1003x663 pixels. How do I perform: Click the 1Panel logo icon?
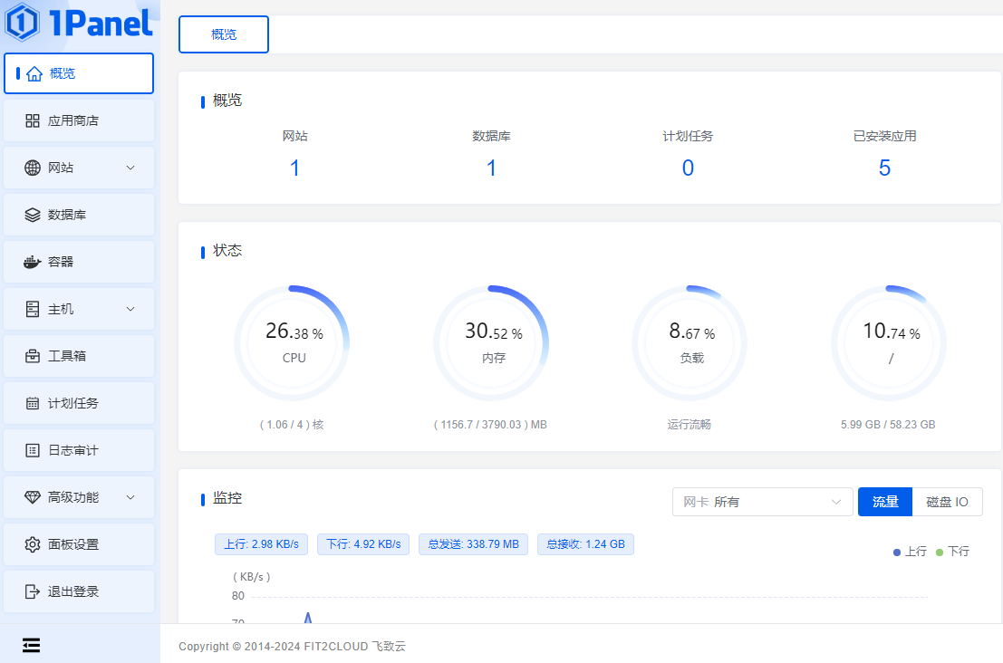pyautogui.click(x=22, y=23)
